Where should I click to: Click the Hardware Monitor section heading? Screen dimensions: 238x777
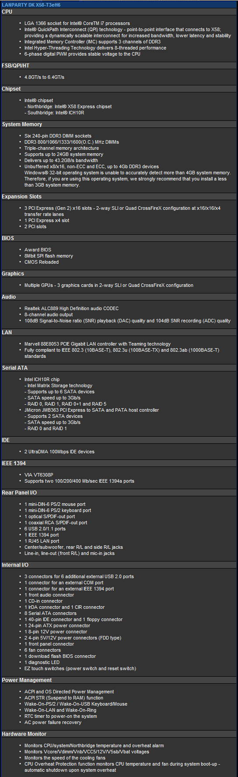tap(24, 734)
